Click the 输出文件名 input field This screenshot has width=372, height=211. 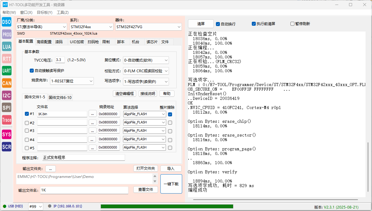[x=84, y=190]
